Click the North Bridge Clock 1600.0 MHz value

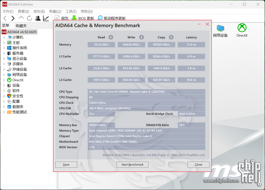click(x=191, y=114)
